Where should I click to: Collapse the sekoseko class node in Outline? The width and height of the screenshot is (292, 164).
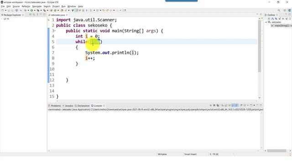point(266,22)
